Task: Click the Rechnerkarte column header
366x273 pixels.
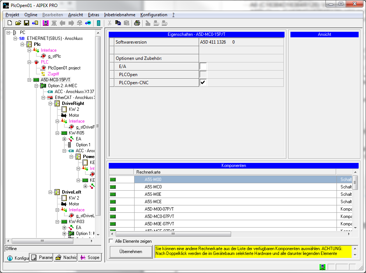Action: 235,172
